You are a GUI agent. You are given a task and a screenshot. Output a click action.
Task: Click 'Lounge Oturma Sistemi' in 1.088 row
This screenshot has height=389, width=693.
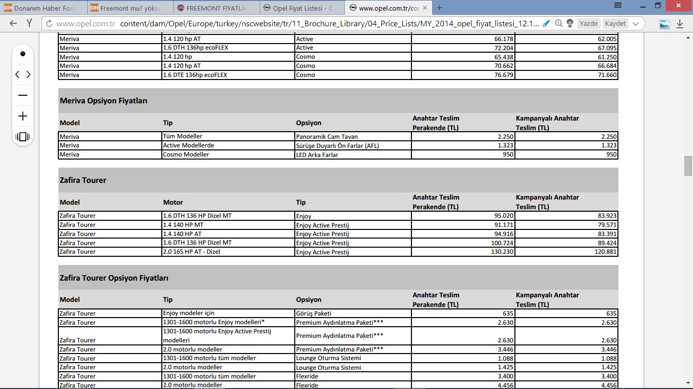353,359
